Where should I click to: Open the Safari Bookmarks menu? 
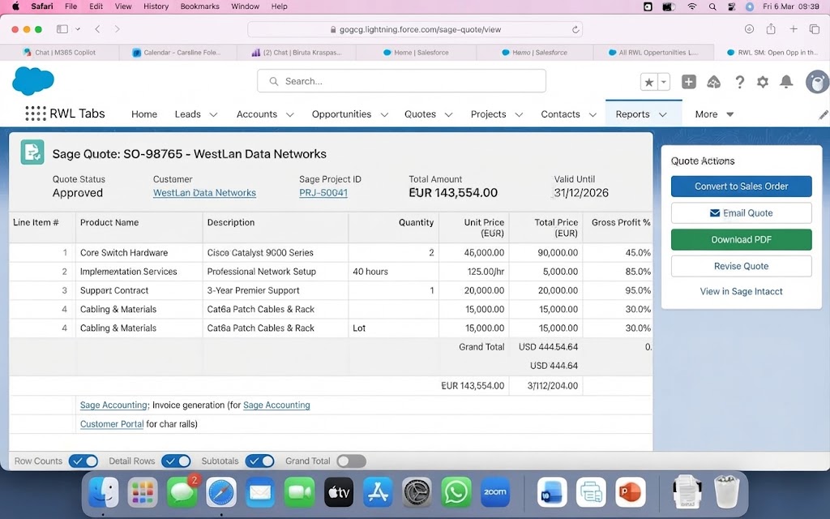pos(199,6)
